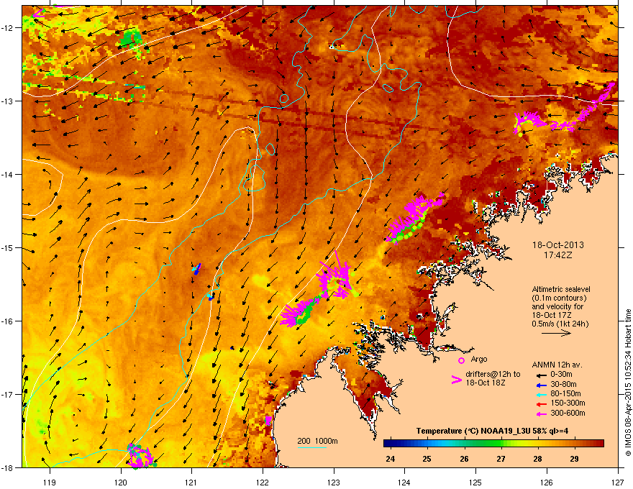
Task: Click latitude axis label -16
Action: tap(8, 321)
